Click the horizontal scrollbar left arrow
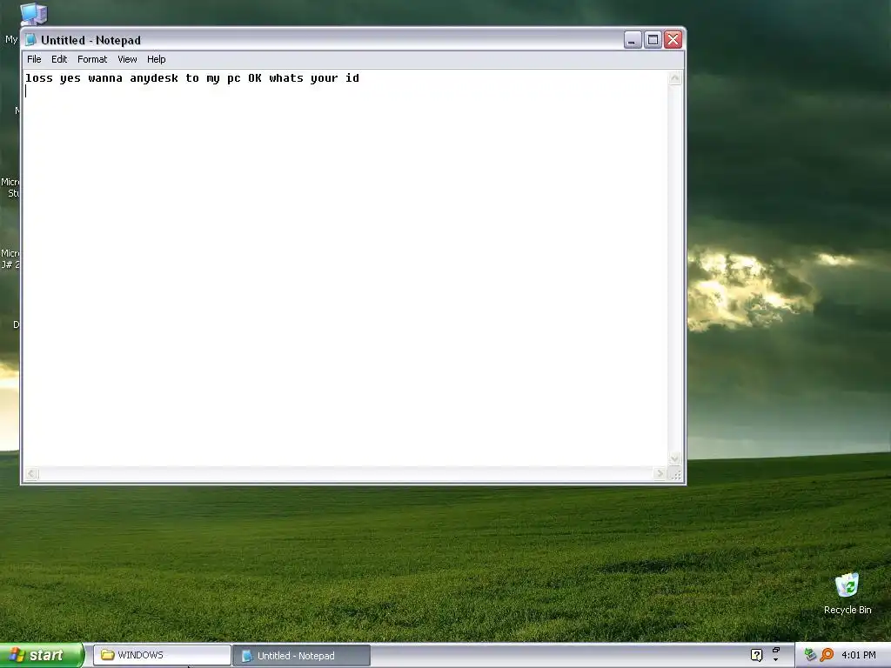The image size is (891, 668). (x=32, y=474)
